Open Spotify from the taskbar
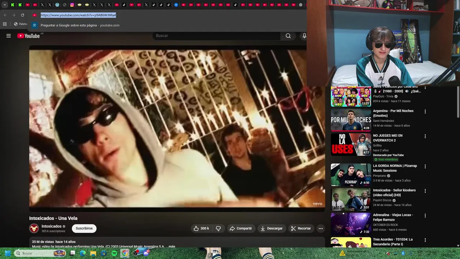The width and height of the screenshot is (460, 259). 114,253
